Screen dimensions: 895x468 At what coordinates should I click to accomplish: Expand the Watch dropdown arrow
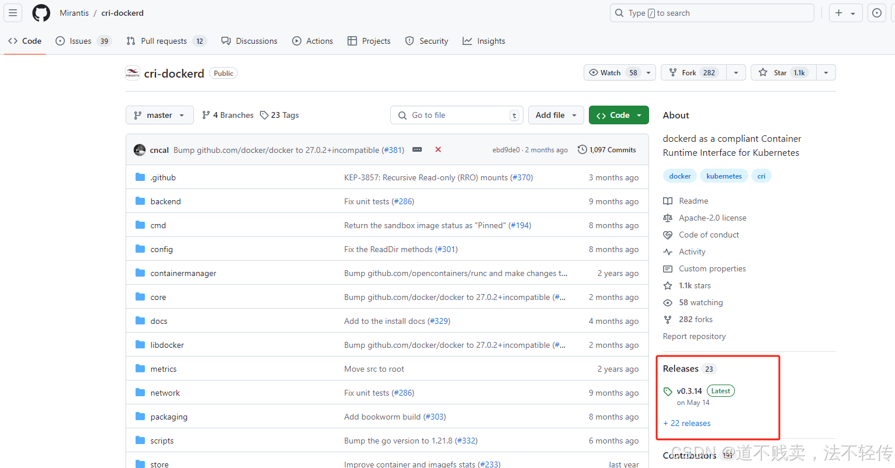(648, 73)
